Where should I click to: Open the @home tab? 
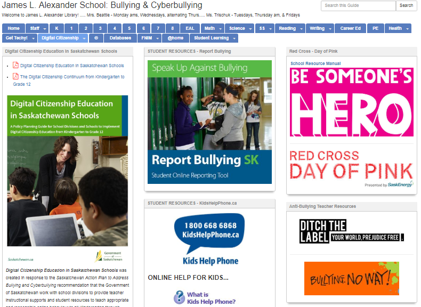[176, 38]
